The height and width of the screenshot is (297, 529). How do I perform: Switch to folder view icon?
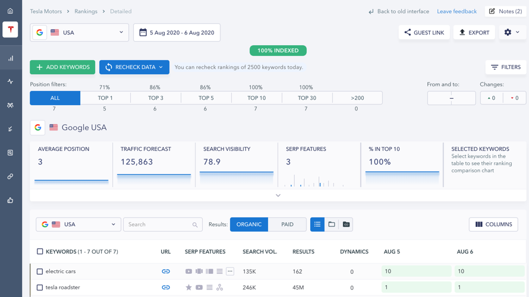point(332,225)
